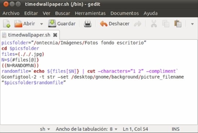Open tab width dropdown in status bar
Image resolution: width=198 pixels, height=133 pixels.
click(x=87, y=129)
